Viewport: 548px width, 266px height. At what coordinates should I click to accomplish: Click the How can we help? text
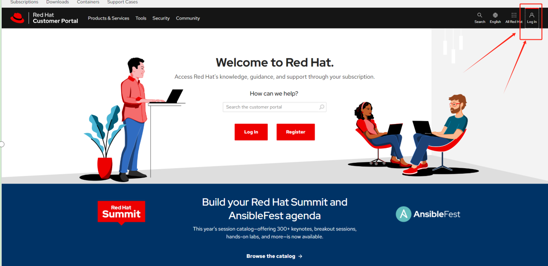(x=274, y=93)
